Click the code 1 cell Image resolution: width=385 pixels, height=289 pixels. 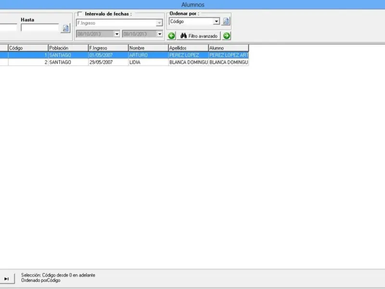pos(28,55)
